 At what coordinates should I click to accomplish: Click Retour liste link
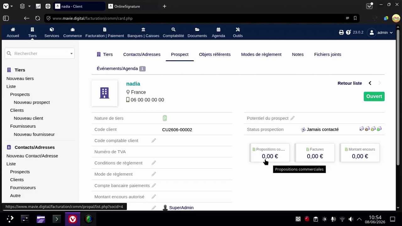350,83
